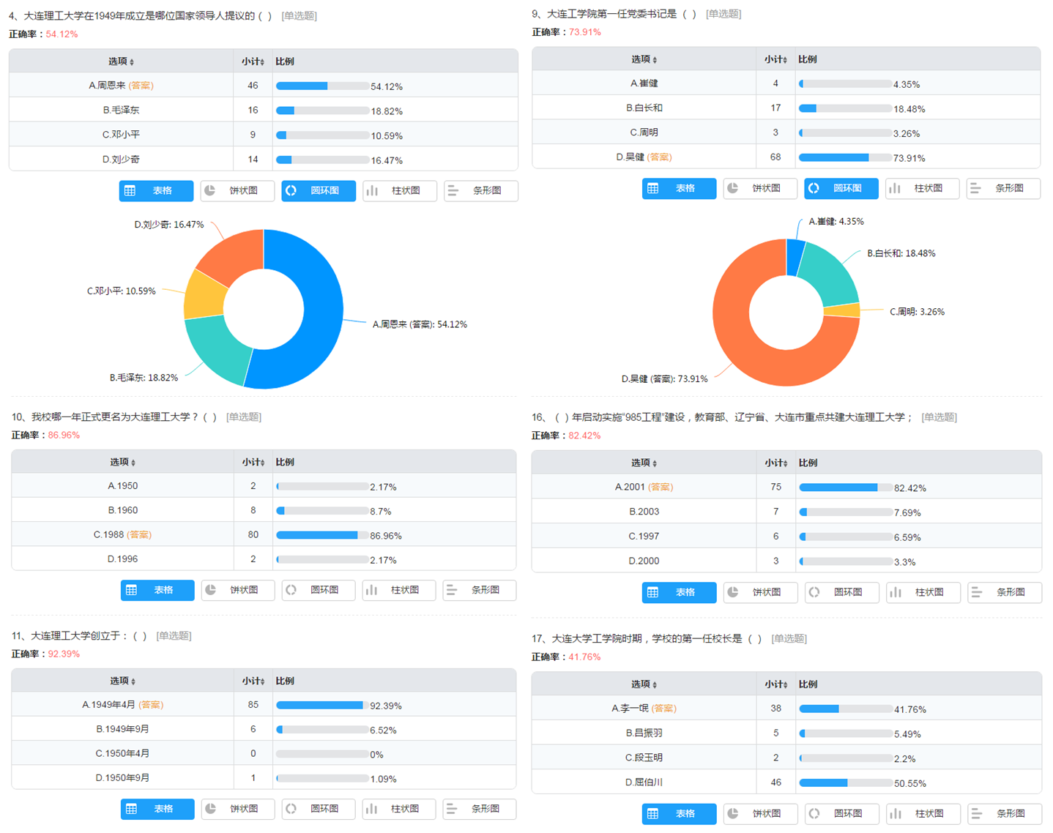
Task: Enable 圆环图 donut chart for question 10
Action: click(x=318, y=590)
